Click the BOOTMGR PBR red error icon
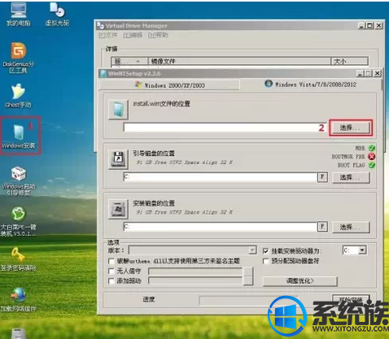The image size is (389, 339). [372, 156]
